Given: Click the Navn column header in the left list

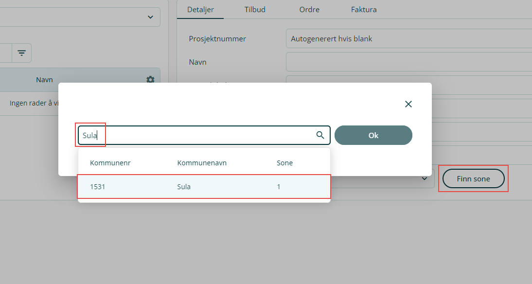Looking at the screenshot, I should click(44, 80).
